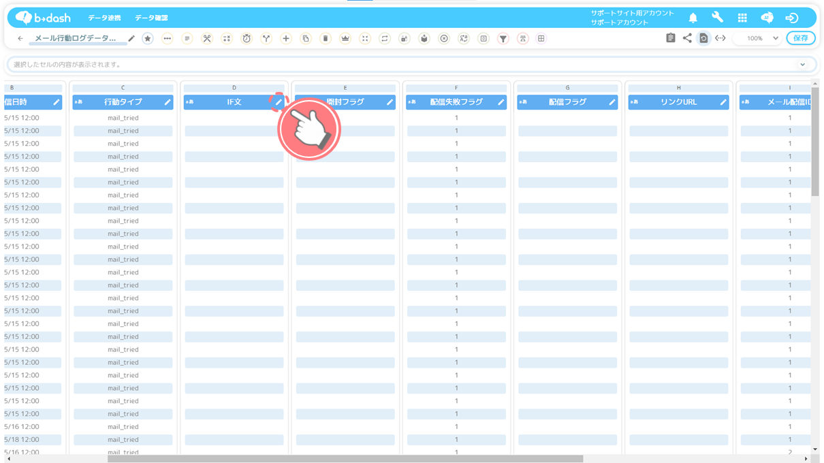Screen dimensions: 824x463
Task: Click the star favorite icon in toolbar
Action: click(148, 39)
